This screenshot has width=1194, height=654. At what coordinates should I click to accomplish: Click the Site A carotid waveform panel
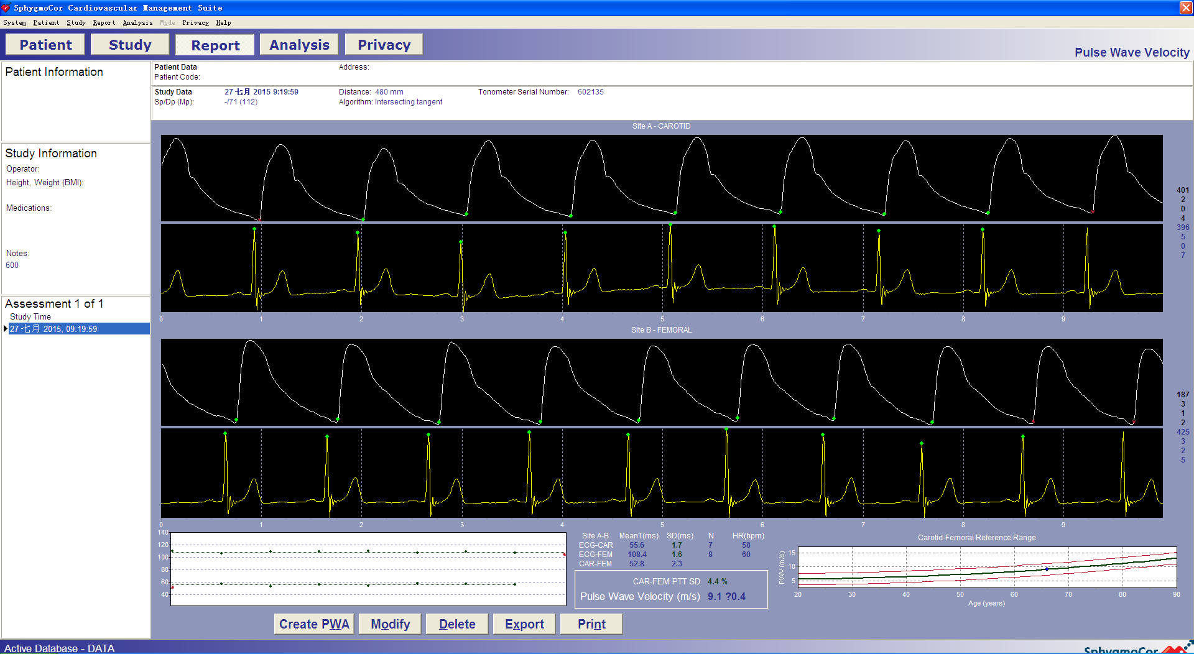661,178
